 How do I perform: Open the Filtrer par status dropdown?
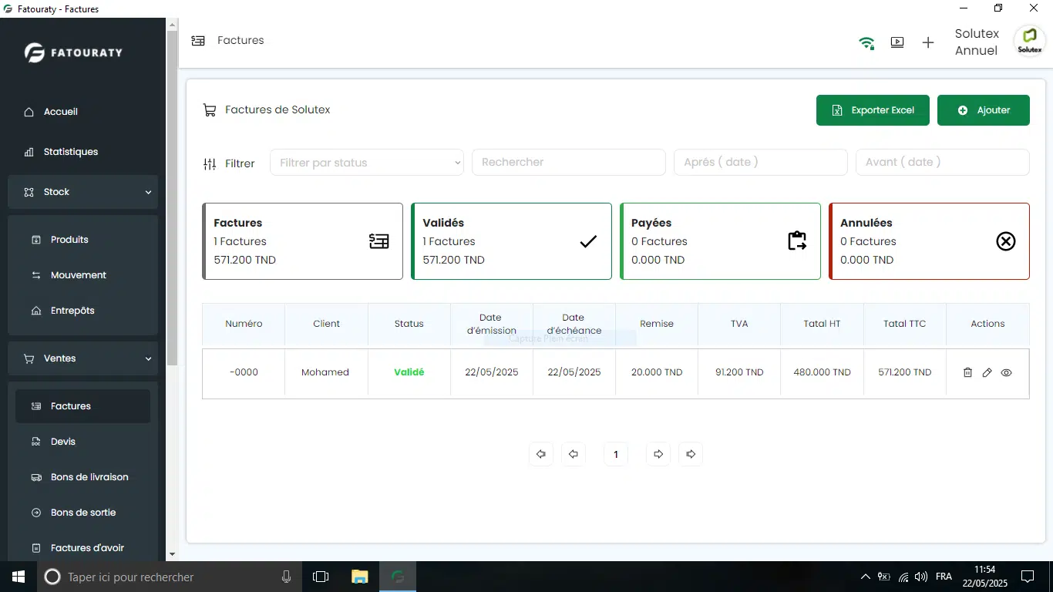[367, 163]
